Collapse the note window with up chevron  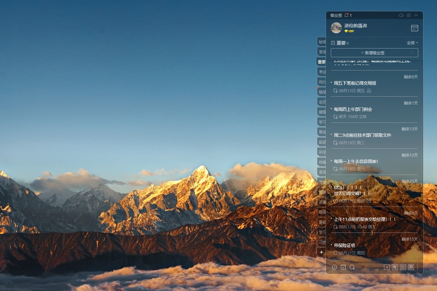click(x=416, y=15)
